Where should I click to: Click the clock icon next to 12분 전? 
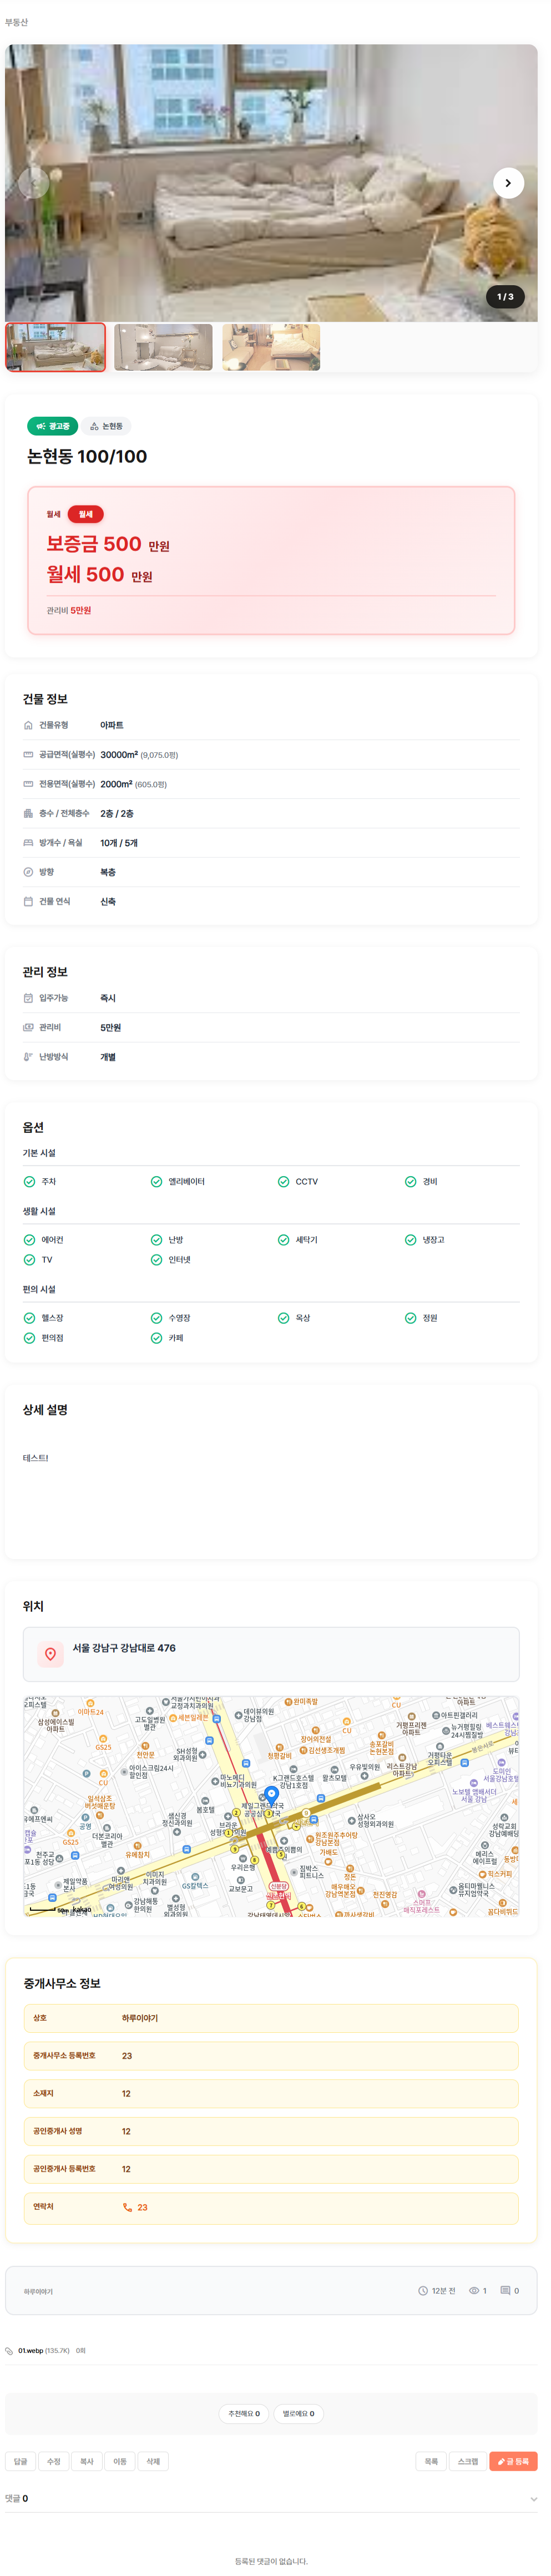tap(423, 2290)
